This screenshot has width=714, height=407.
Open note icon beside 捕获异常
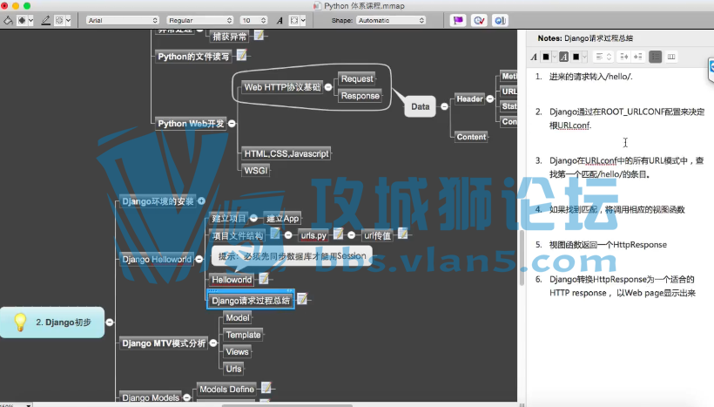tap(259, 35)
